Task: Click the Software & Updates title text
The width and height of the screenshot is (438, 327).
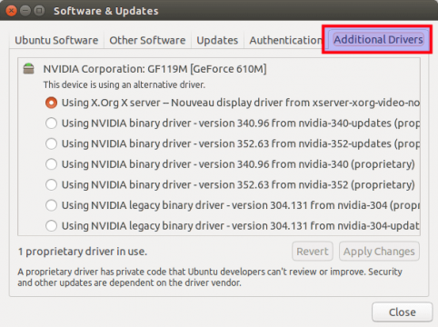Action: click(106, 11)
